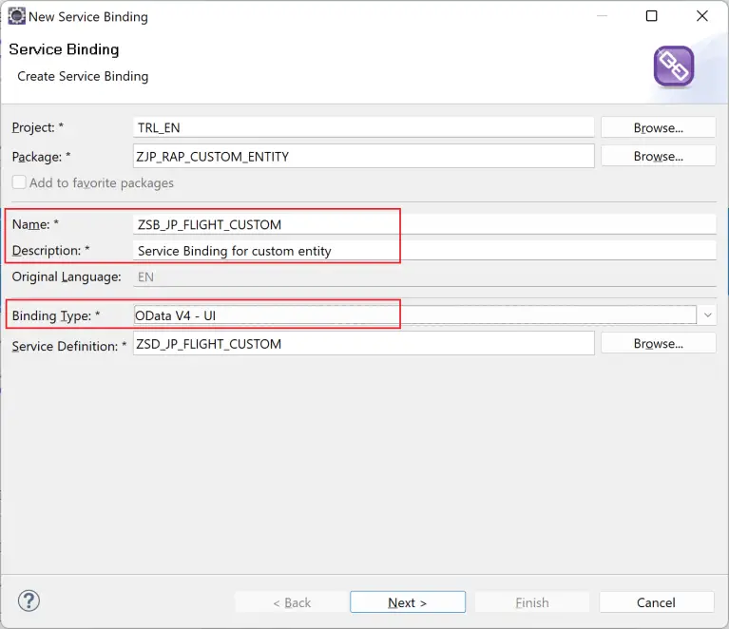The width and height of the screenshot is (729, 629).
Task: Click the Description input field
Action: coord(424,251)
